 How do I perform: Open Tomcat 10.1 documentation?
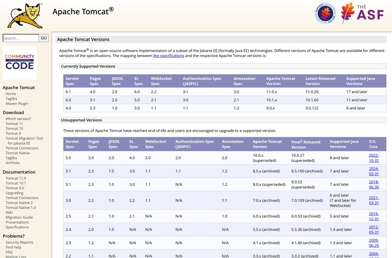pyautogui.click(x=16, y=183)
